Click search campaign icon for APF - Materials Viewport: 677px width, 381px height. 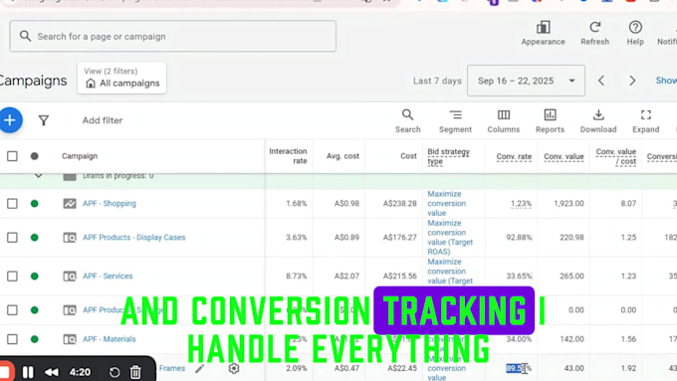(x=70, y=339)
